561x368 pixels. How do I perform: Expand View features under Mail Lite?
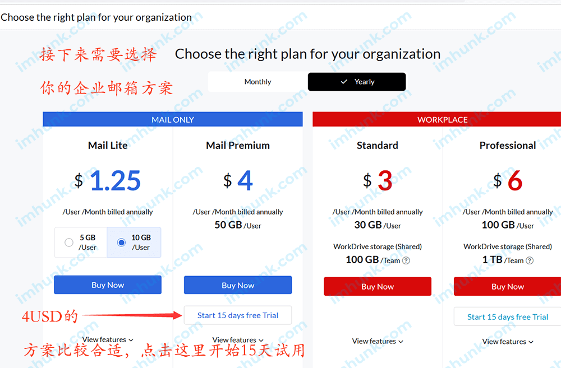point(108,340)
